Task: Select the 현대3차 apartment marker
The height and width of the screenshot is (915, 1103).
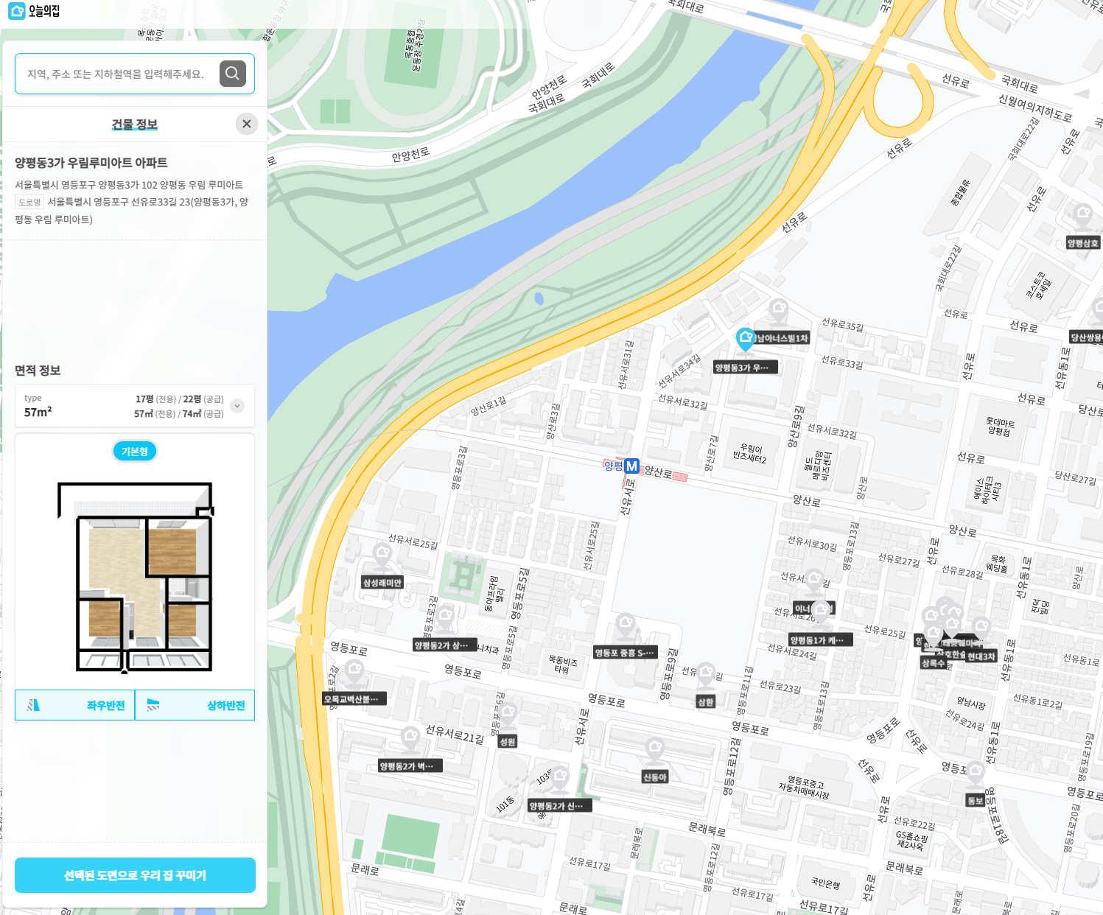Action: (x=981, y=628)
